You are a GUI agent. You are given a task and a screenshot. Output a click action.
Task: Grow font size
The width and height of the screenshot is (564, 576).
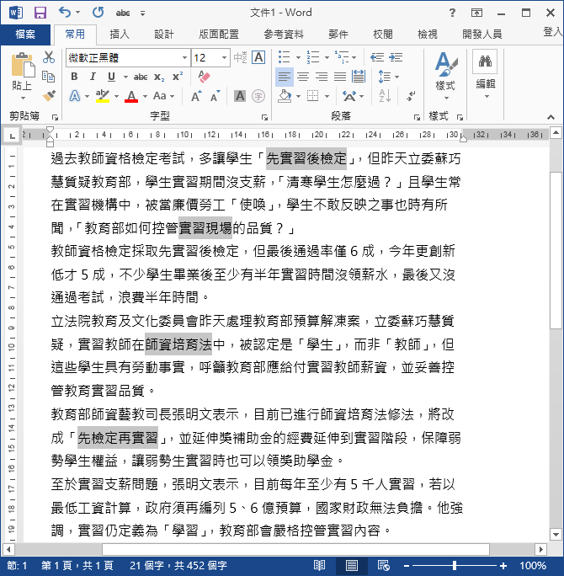pyautogui.click(x=196, y=96)
